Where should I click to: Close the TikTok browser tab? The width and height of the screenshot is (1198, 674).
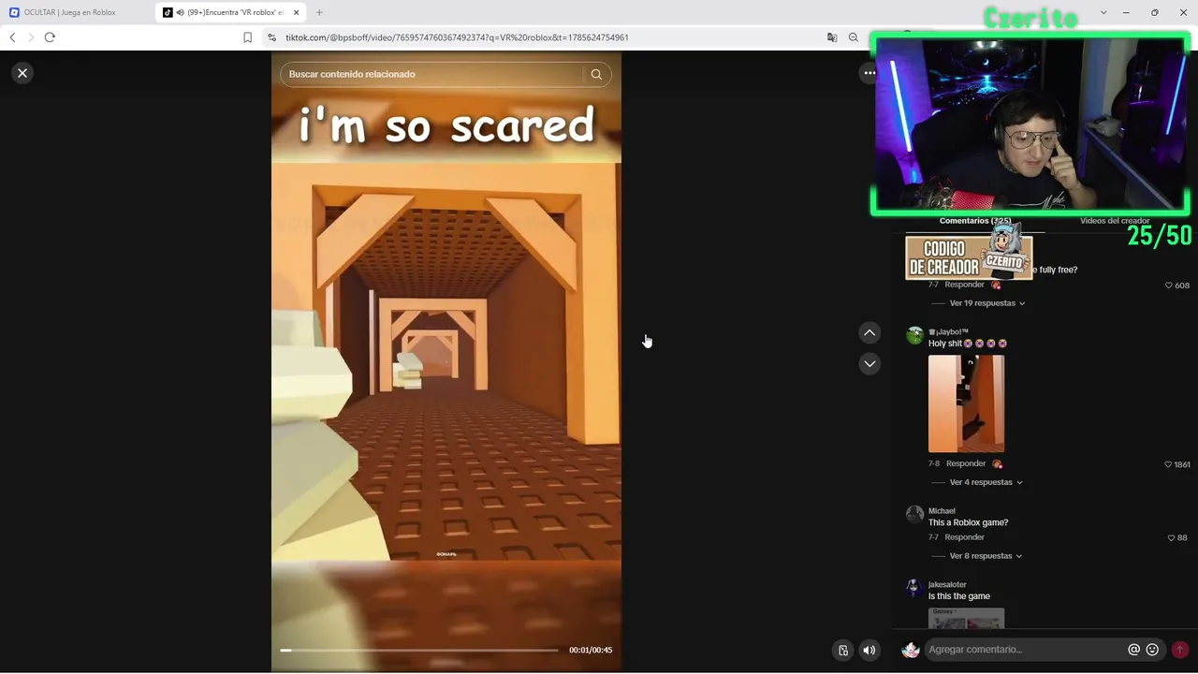tap(297, 12)
